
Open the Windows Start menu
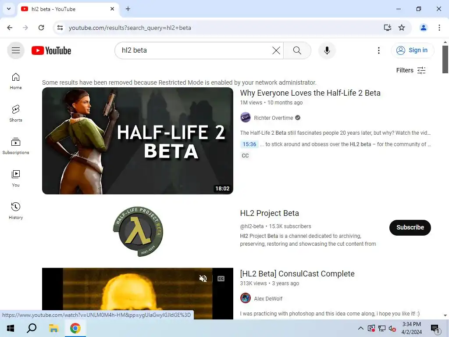pos(11,328)
